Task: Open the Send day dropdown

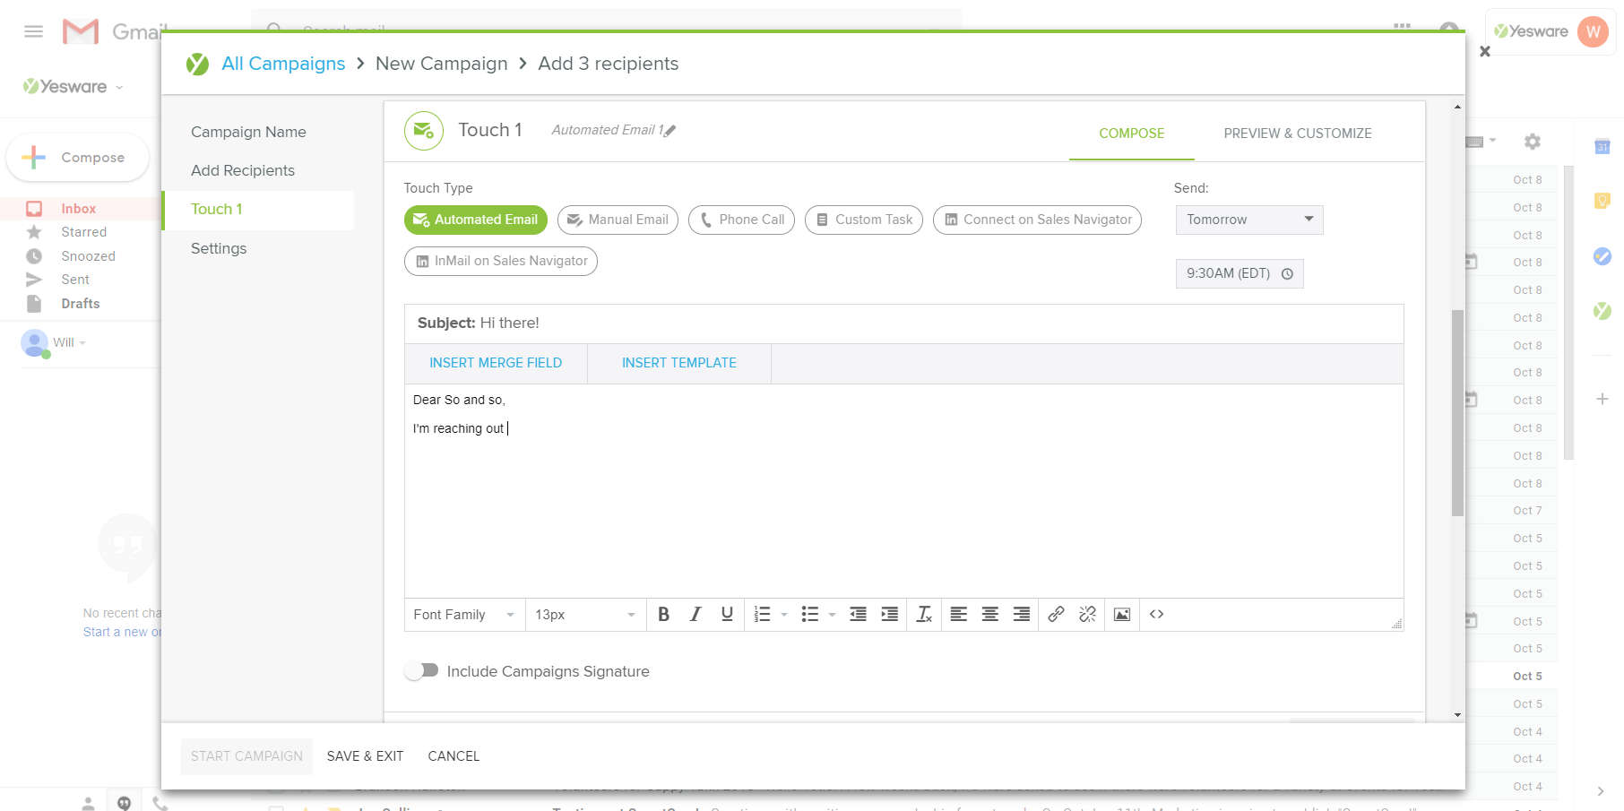Action: click(x=1249, y=220)
